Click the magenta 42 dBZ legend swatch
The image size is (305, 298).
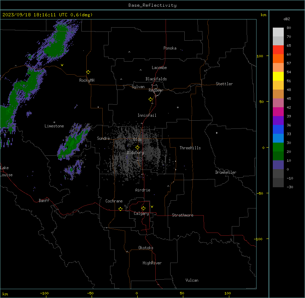point(278,111)
